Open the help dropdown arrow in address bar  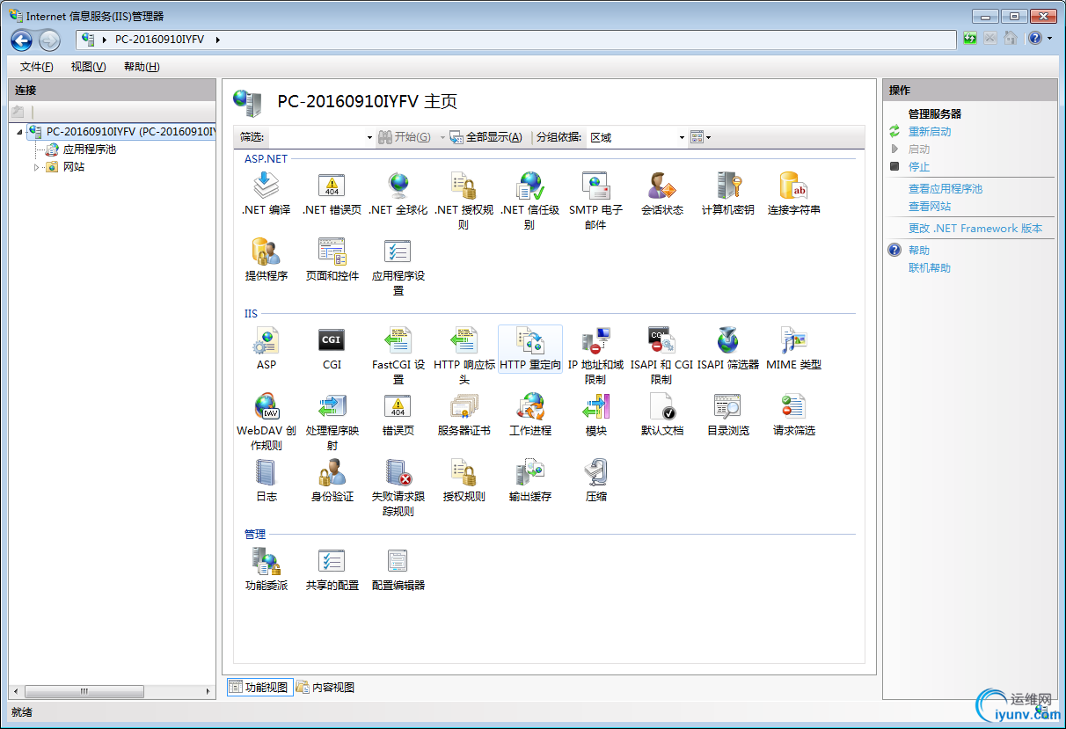pos(1049,39)
